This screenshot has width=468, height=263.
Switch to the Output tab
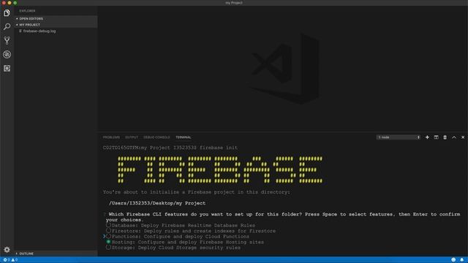click(x=132, y=137)
